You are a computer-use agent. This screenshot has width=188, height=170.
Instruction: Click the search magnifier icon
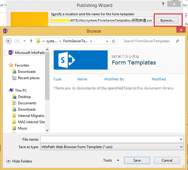click(x=178, y=41)
